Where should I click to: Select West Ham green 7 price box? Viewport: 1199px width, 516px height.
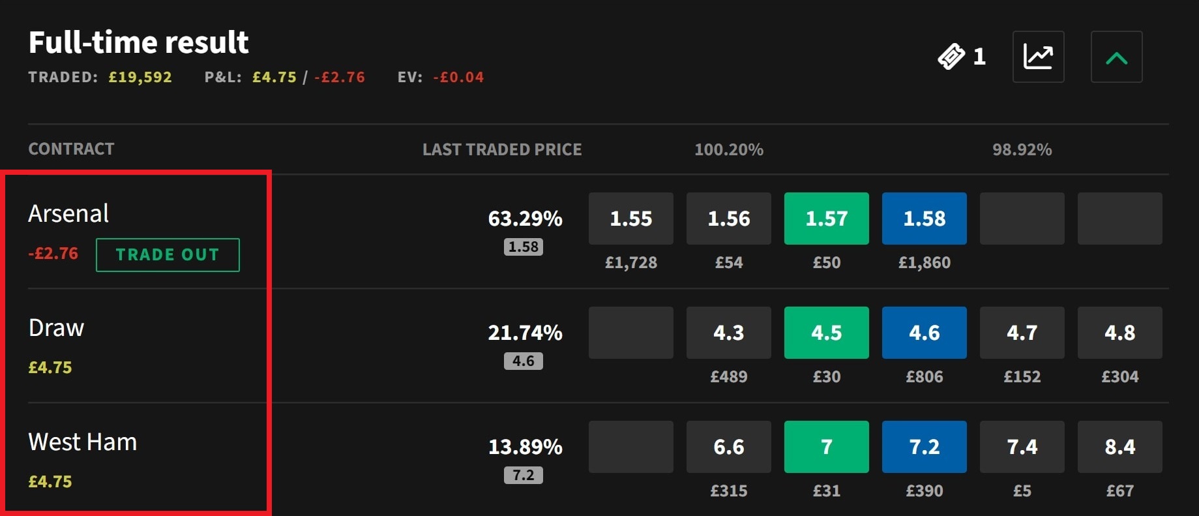[x=826, y=447]
